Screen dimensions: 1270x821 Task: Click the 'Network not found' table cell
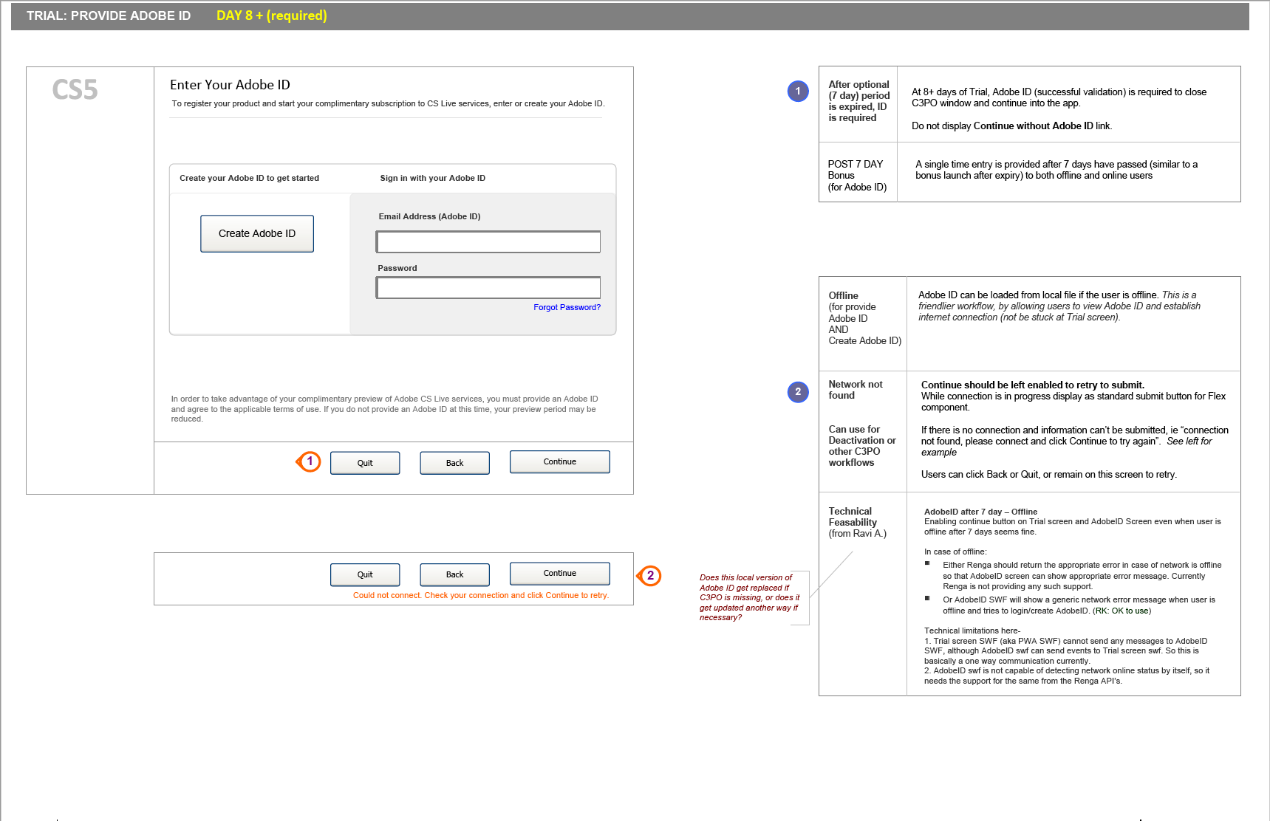click(856, 390)
